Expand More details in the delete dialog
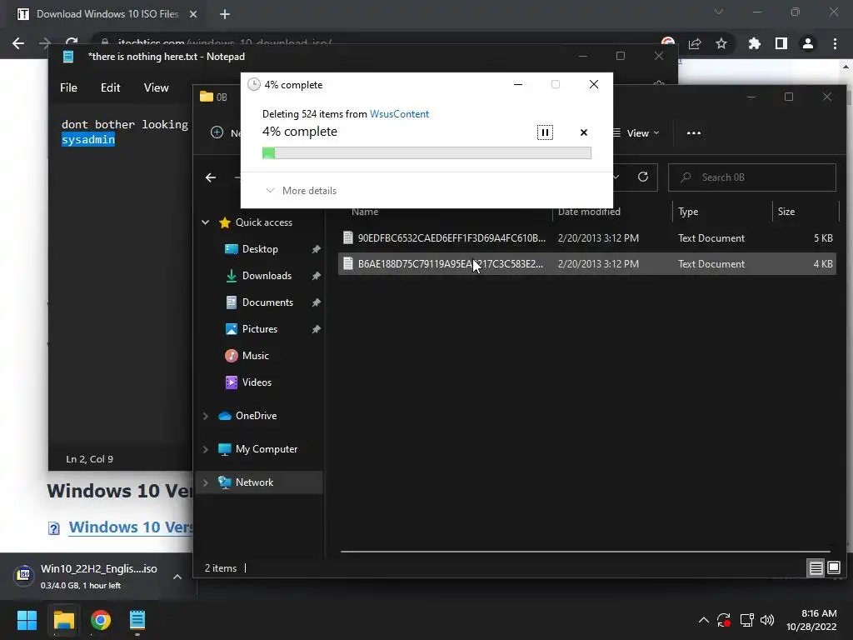The height and width of the screenshot is (640, 853). [301, 191]
